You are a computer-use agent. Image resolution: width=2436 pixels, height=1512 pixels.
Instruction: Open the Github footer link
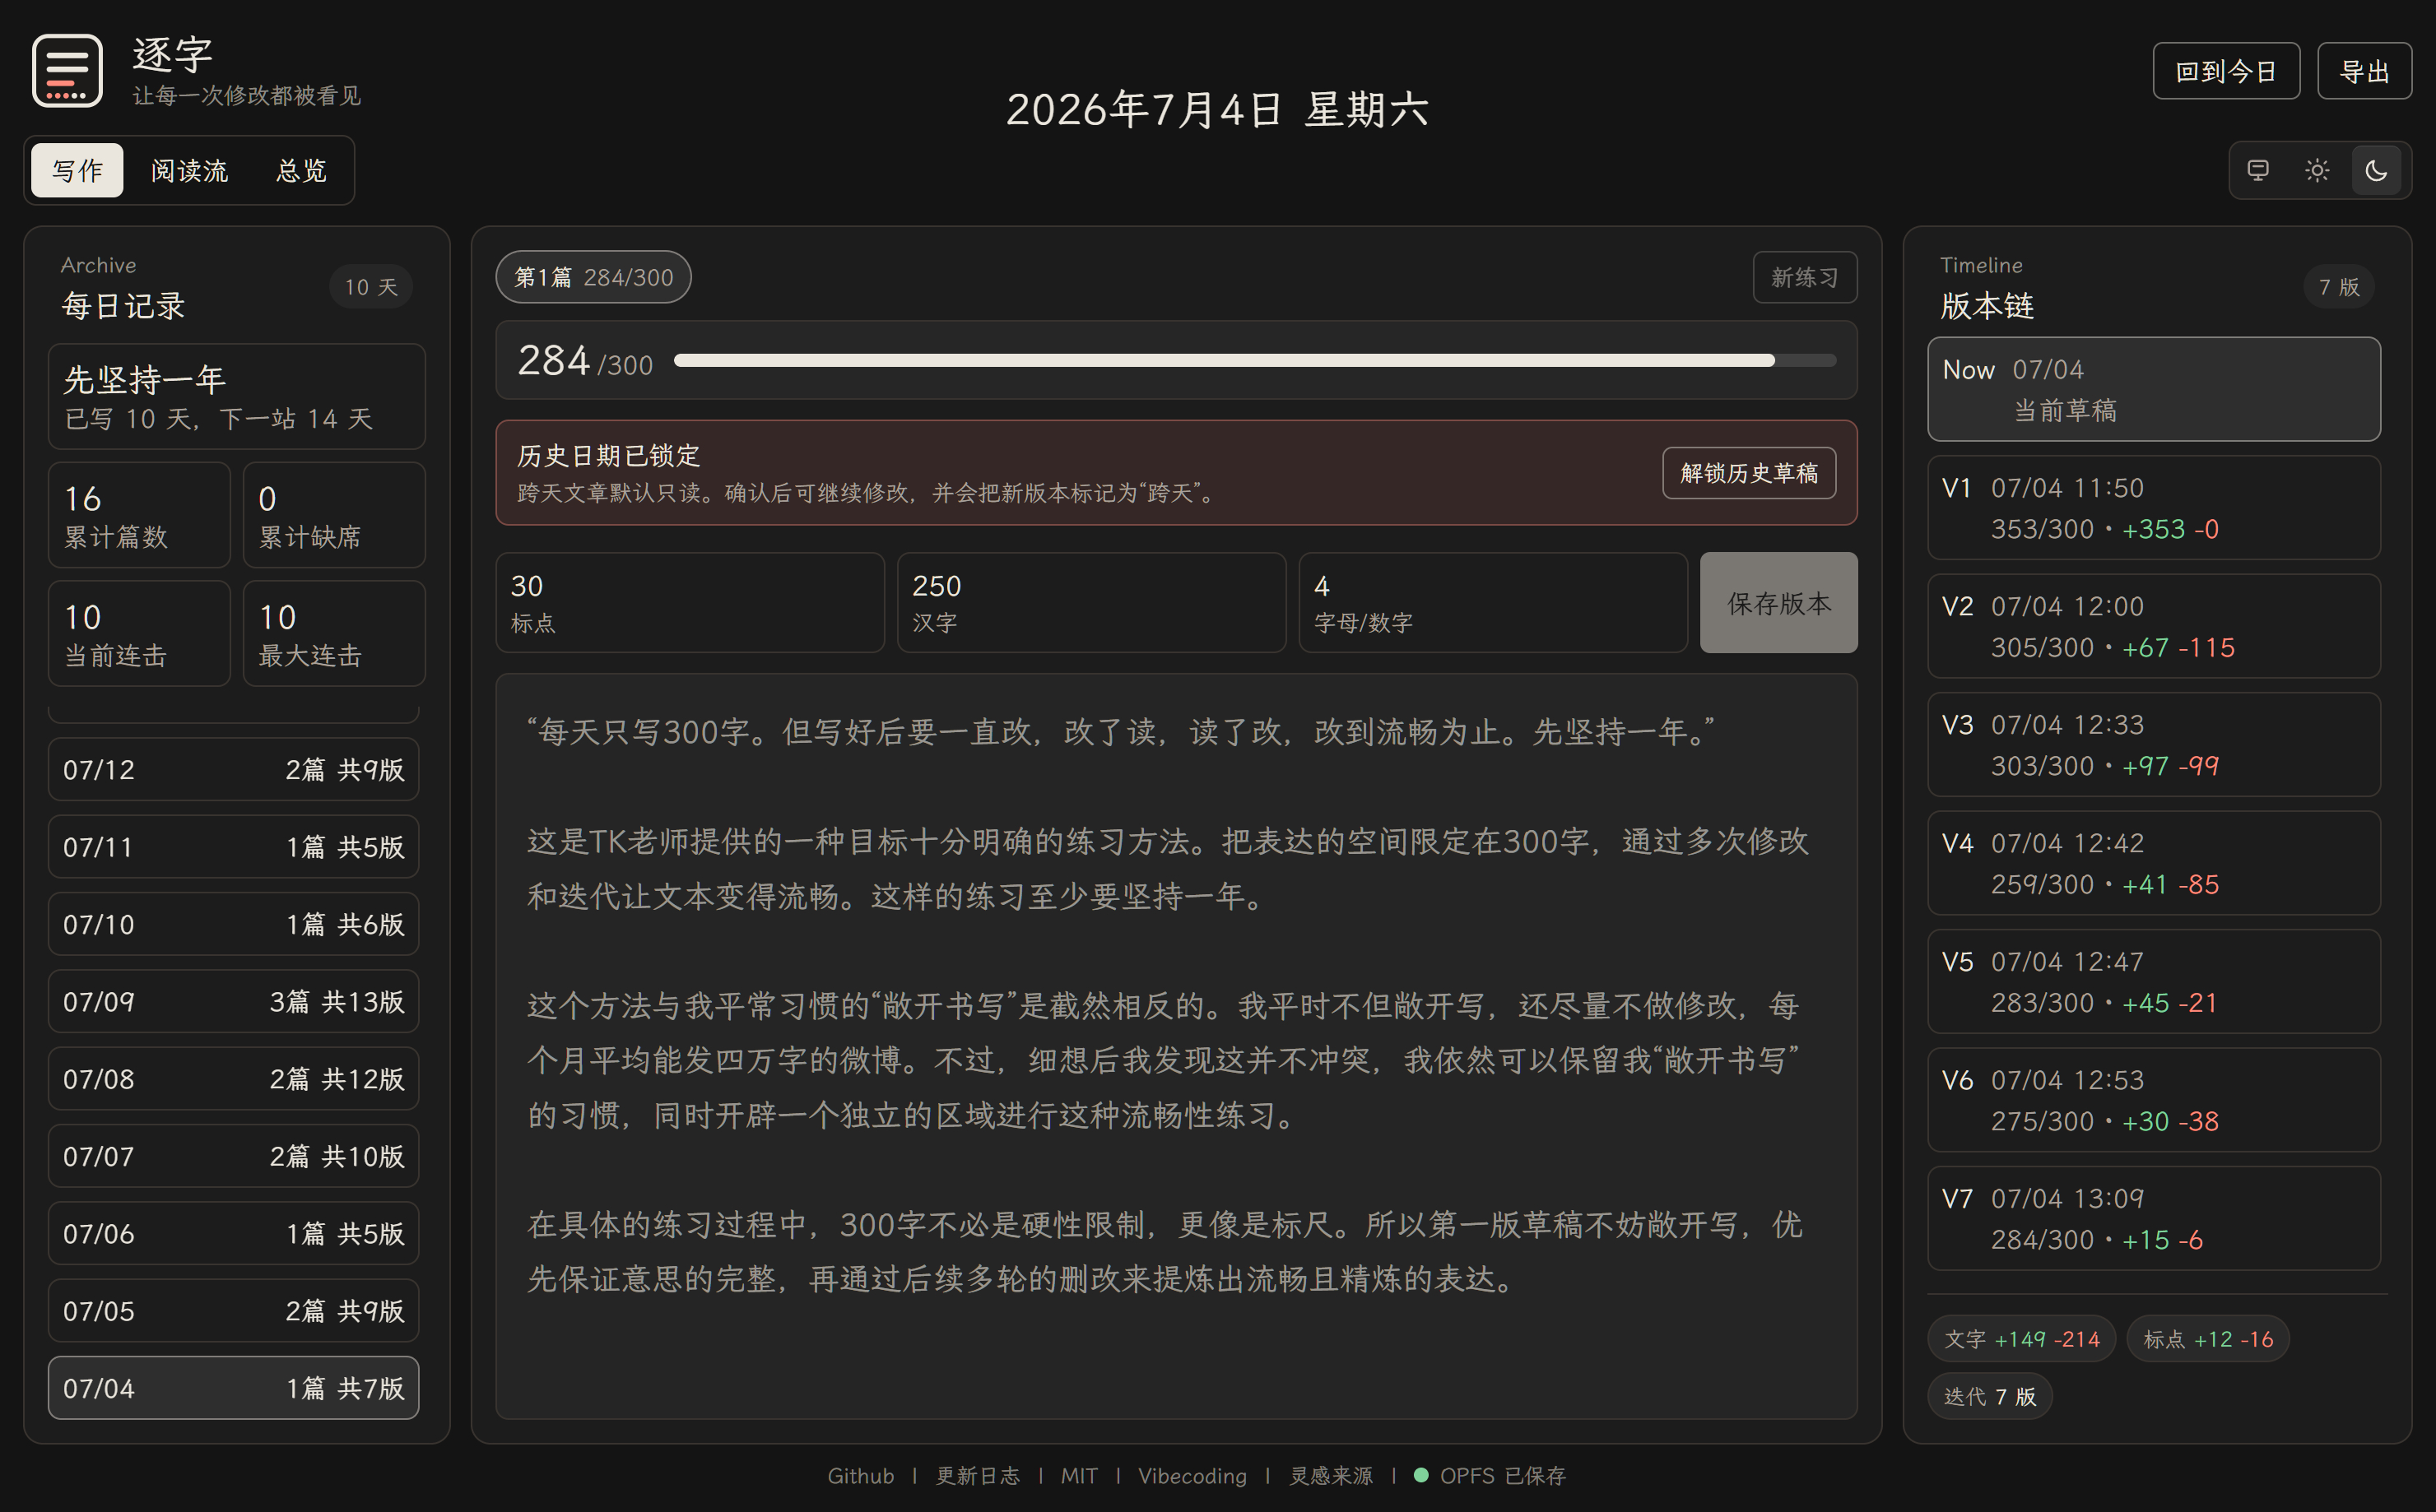[860, 1475]
